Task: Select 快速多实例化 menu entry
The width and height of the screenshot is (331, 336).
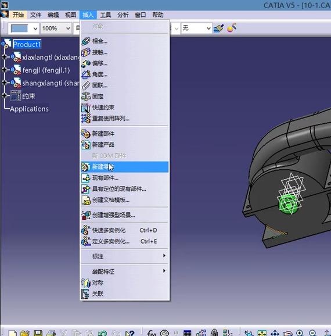Action: pos(124,230)
